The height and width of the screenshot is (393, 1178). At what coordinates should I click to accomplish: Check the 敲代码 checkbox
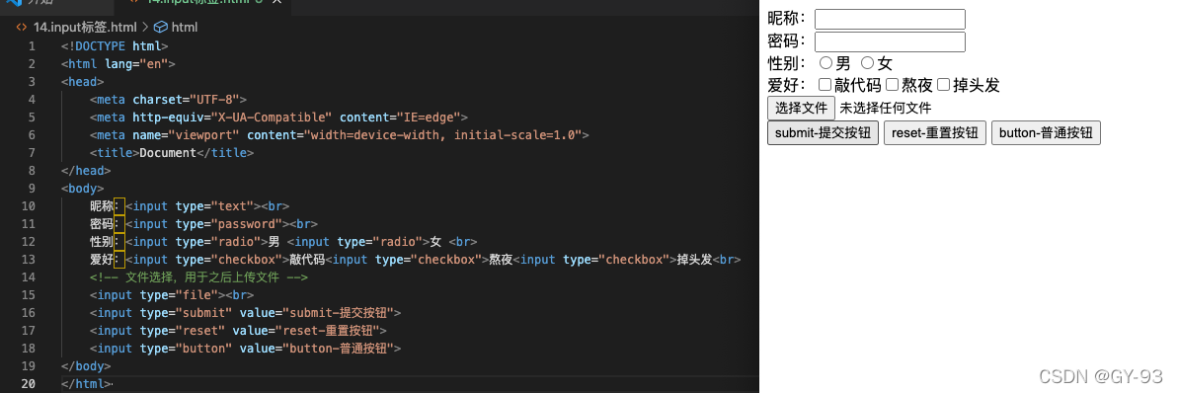(x=825, y=85)
